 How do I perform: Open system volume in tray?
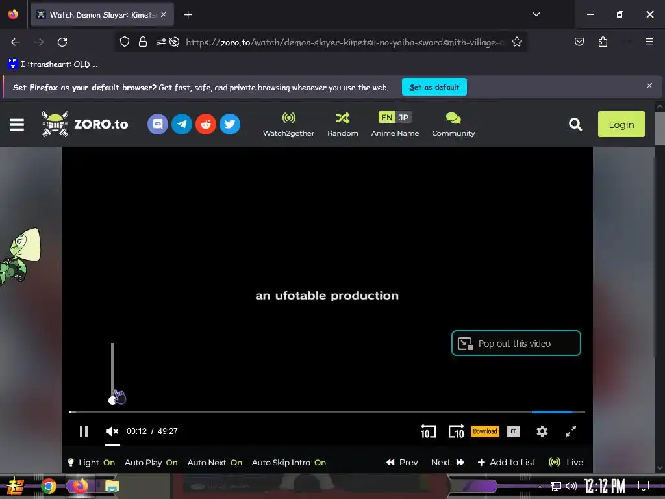click(x=571, y=486)
